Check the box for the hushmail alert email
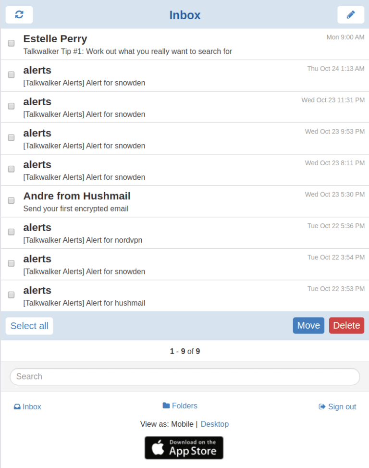The height and width of the screenshot is (468, 369). point(11,295)
